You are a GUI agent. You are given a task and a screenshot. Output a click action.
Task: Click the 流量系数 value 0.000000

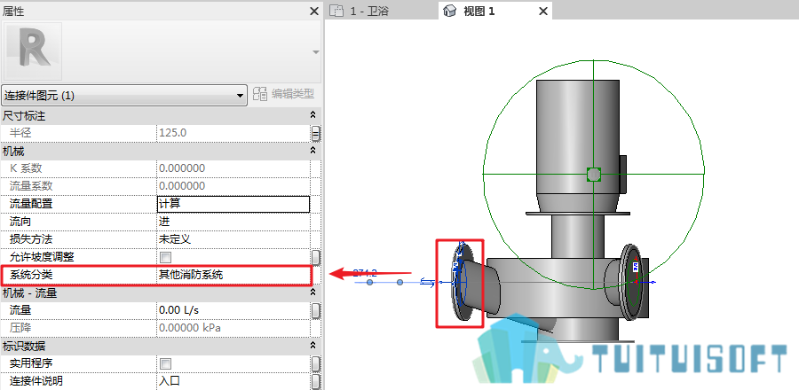(233, 186)
